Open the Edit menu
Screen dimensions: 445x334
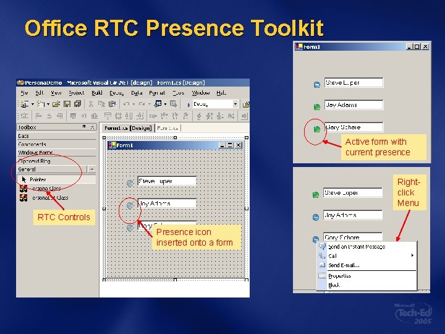tap(40, 93)
